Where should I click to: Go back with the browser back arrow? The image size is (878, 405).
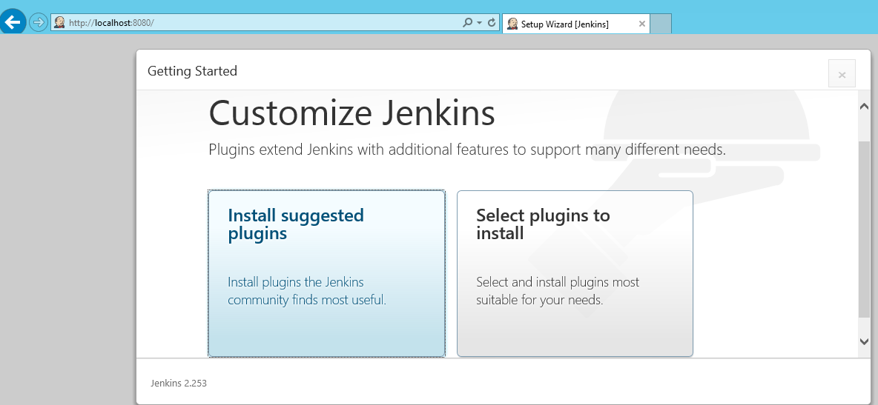point(13,21)
